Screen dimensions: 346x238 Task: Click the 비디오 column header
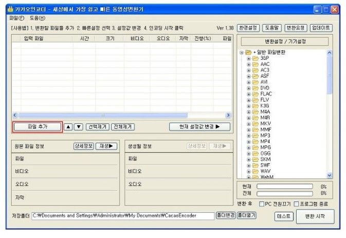coord(137,39)
